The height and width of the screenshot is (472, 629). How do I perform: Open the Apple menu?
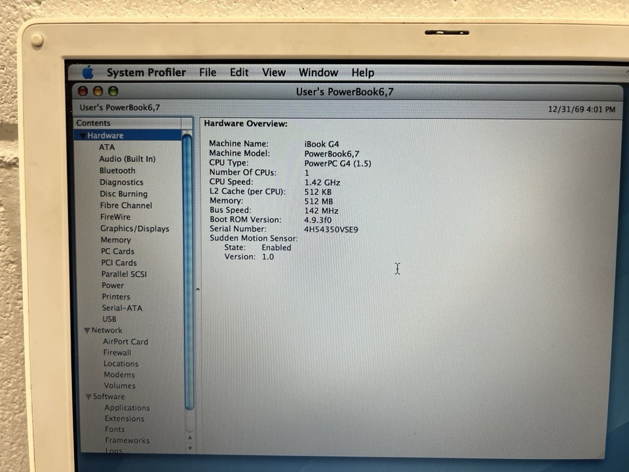tap(88, 72)
